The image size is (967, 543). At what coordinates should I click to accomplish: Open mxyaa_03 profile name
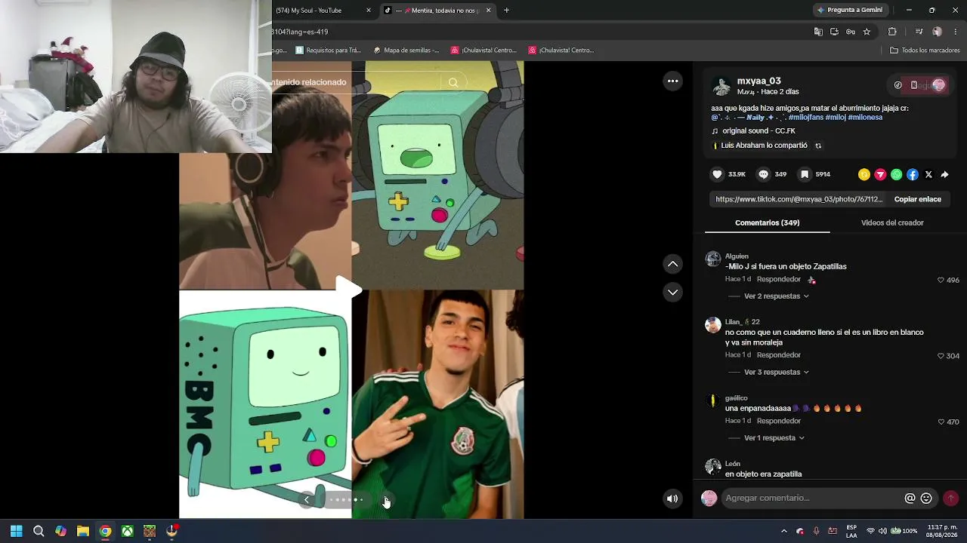point(758,81)
